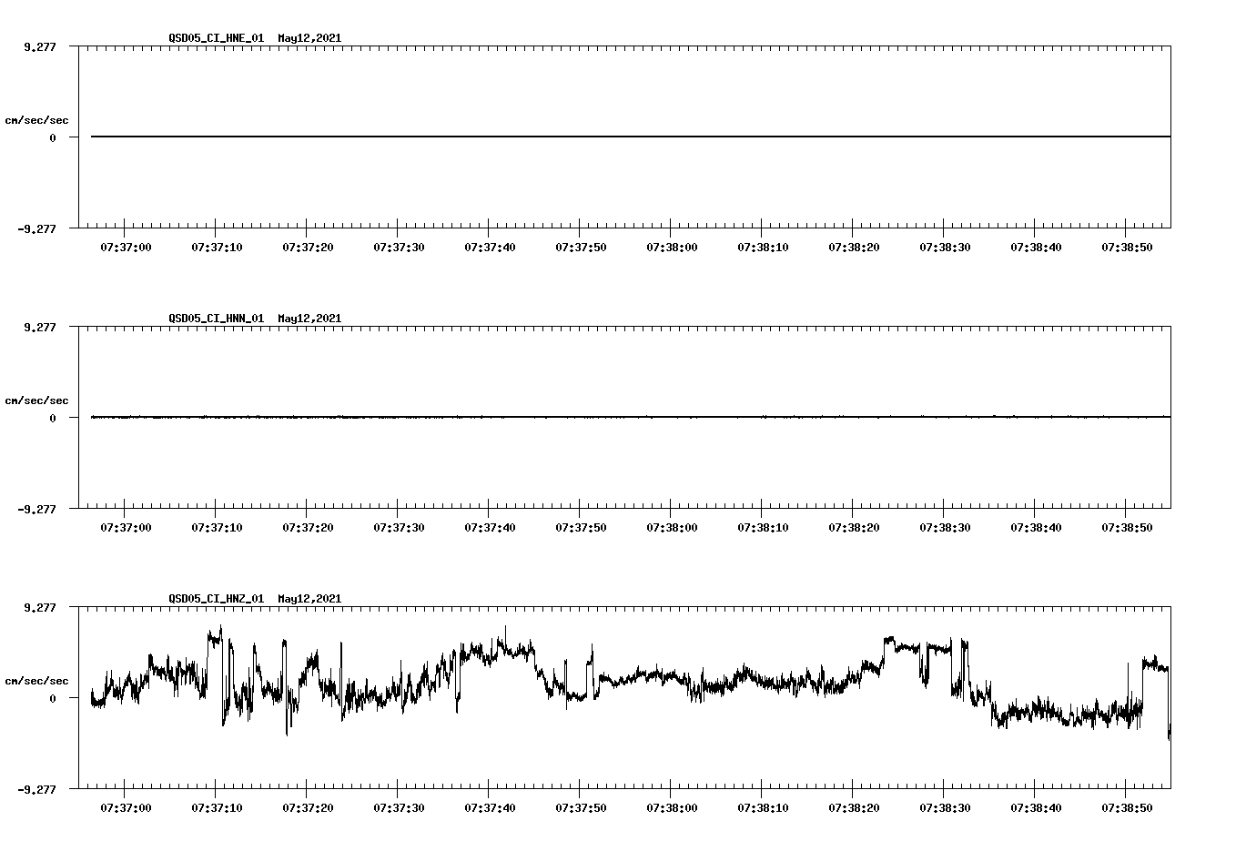The image size is (1236, 841).
Task: Select the QSD05_CI_HNN_01 plot title
Action: (255, 319)
